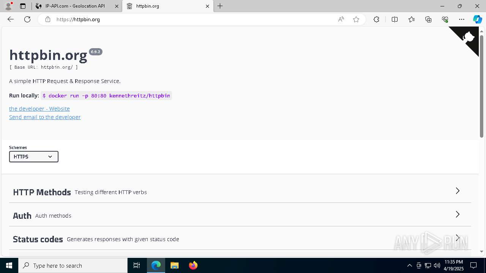This screenshot has height=273, width=486.
Task: Open the volume speaker tray icon
Action: 437,265
